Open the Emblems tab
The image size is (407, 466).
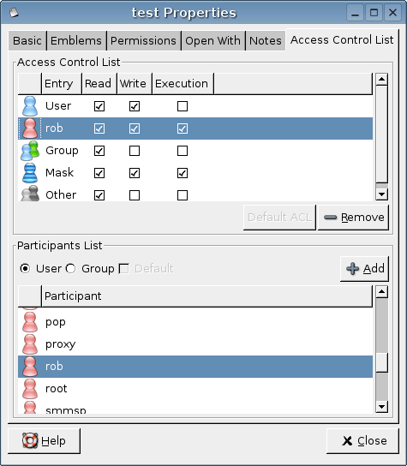click(76, 41)
